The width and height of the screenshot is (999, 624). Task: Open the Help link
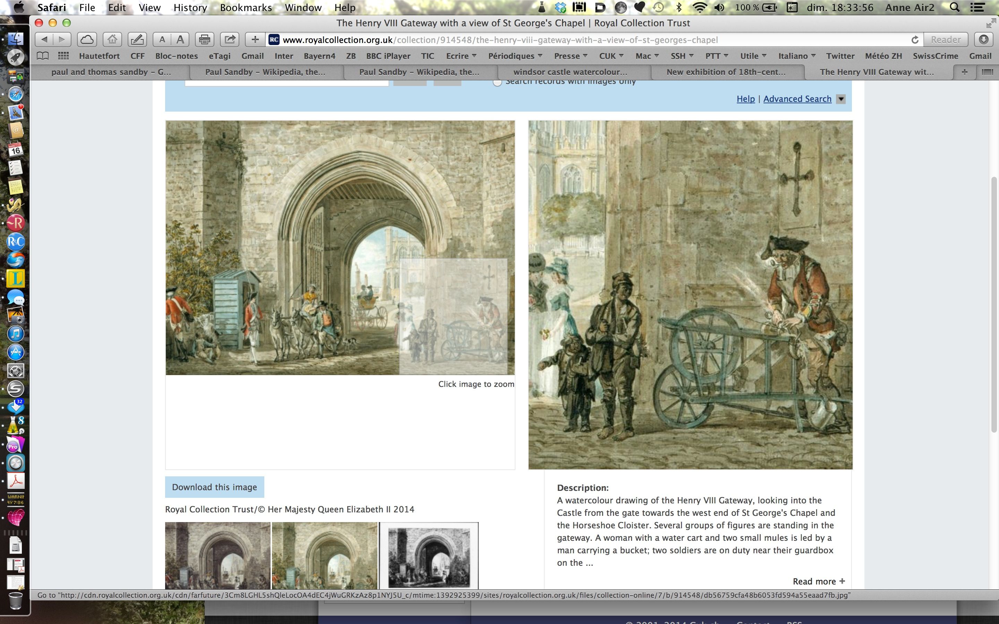click(745, 99)
